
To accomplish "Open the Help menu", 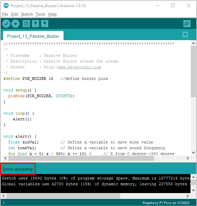I will [52, 14].
